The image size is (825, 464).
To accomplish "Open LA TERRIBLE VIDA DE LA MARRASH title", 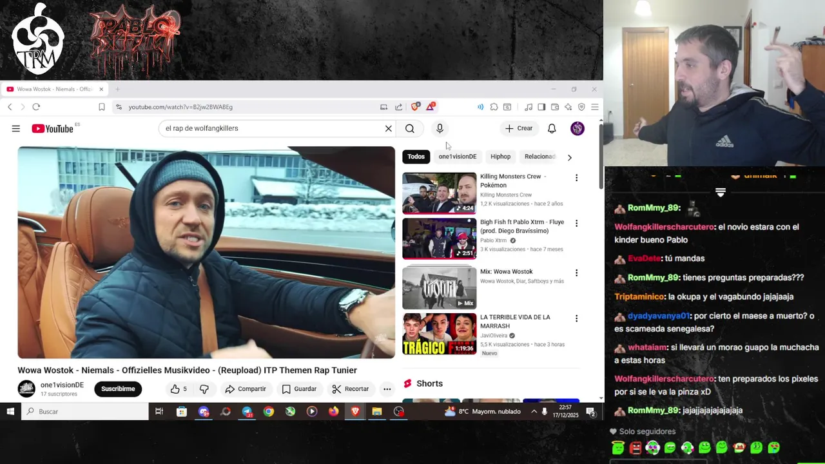I will click(515, 322).
